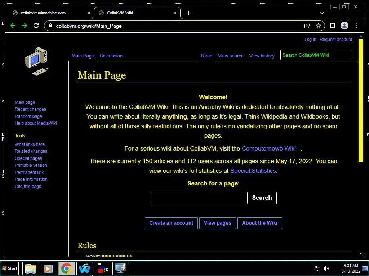This screenshot has width=369, height=276.
Task: Open the Printable version link
Action: click(31, 165)
